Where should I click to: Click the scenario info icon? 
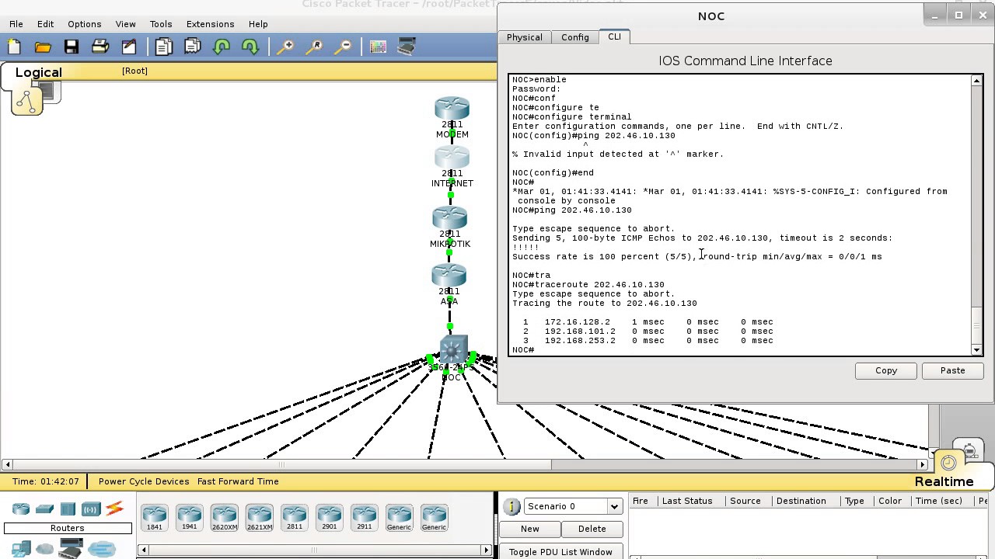(x=511, y=506)
